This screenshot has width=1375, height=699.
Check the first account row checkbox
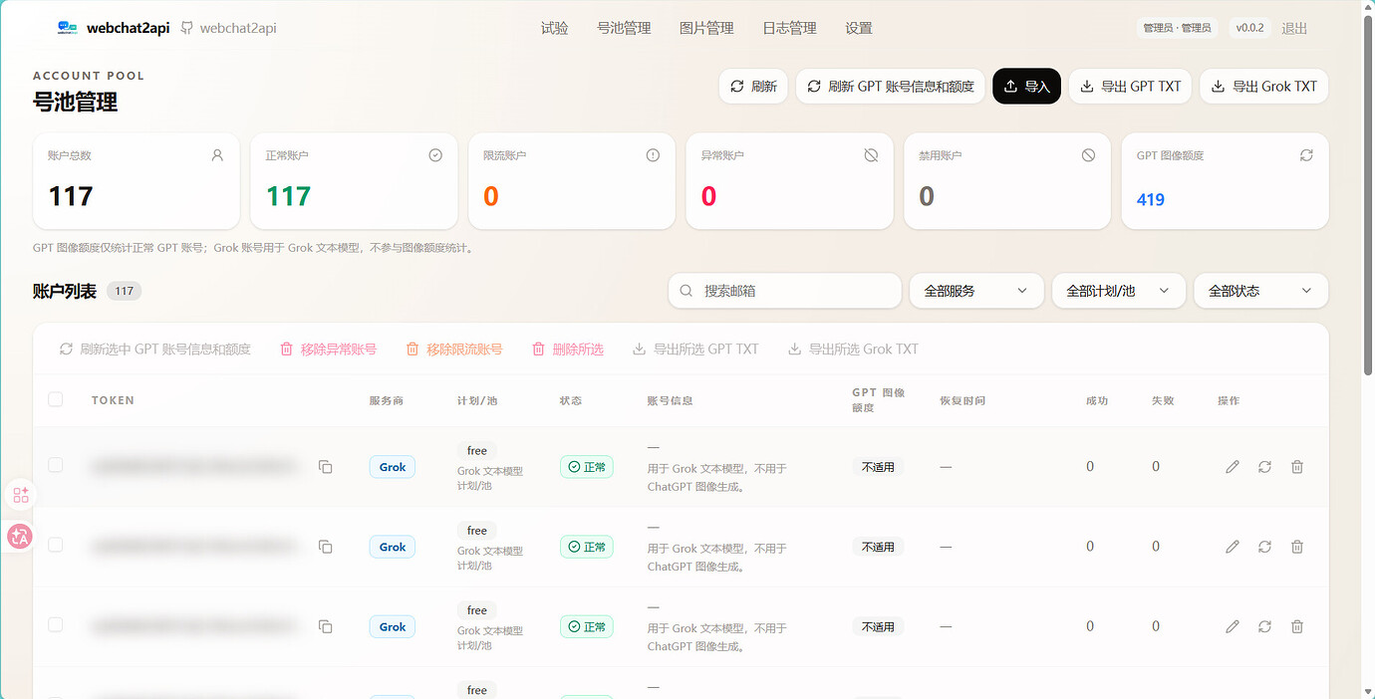[x=56, y=465]
